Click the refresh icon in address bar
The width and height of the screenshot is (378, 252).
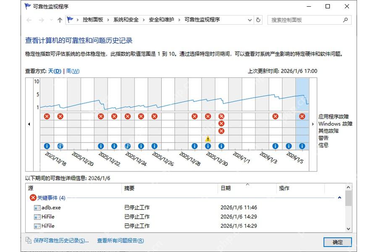coord(258,20)
